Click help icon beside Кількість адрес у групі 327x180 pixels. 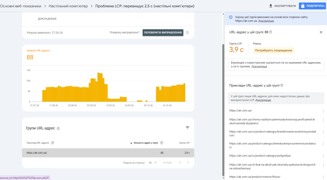[161, 143]
